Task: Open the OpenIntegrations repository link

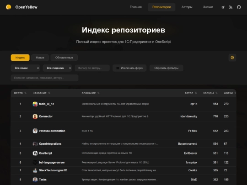Action: coord(50,144)
